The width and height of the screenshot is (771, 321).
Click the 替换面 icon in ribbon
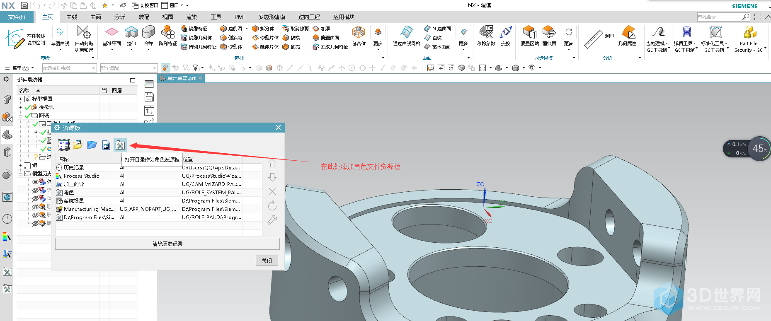[x=549, y=32]
